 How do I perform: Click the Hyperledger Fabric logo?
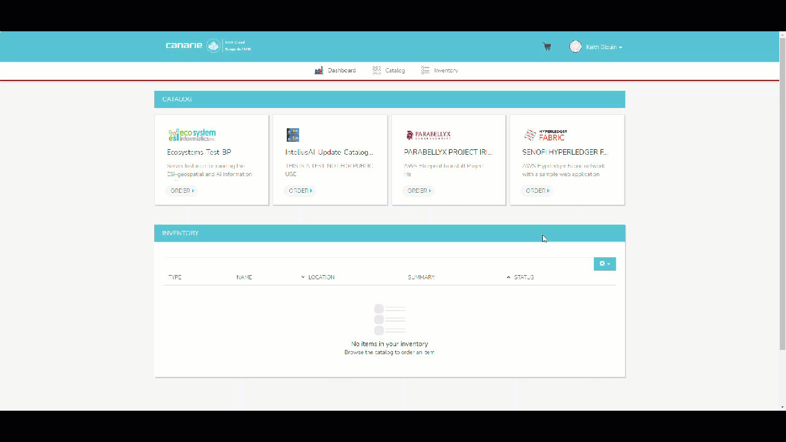point(545,135)
